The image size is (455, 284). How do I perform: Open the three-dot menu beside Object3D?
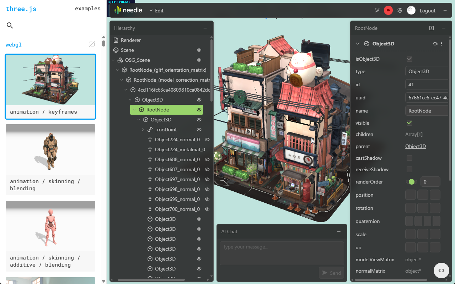tap(441, 43)
